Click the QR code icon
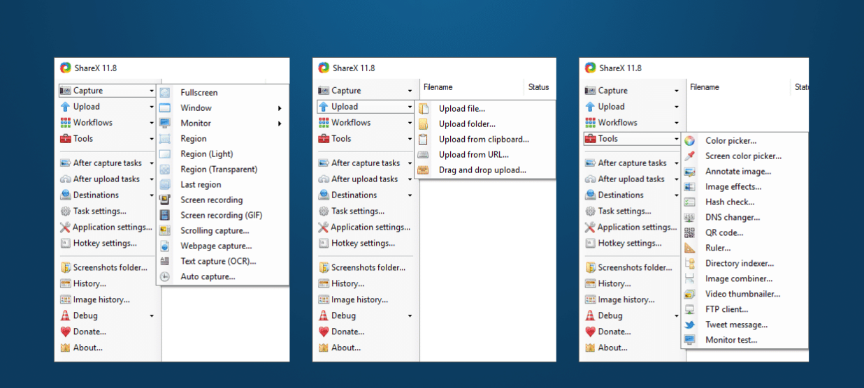Image resolution: width=864 pixels, height=388 pixels. click(x=690, y=232)
